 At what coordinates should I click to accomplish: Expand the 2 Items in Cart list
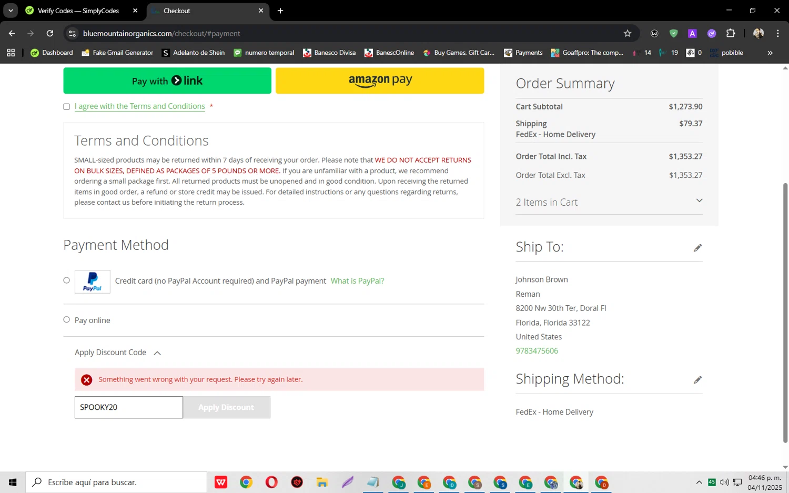(609, 202)
